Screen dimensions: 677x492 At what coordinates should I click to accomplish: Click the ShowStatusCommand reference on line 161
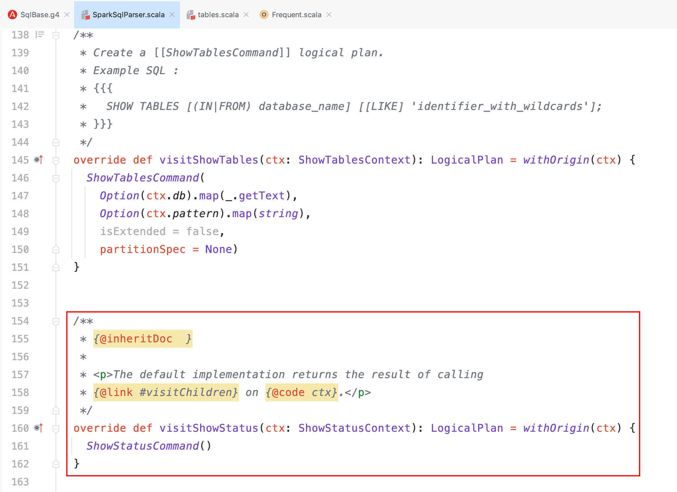(143, 446)
